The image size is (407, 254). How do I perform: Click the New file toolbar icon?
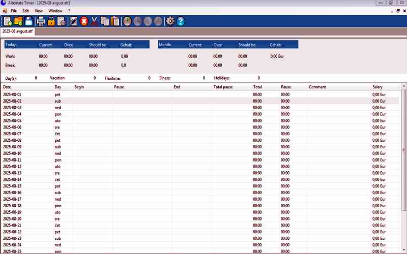pyautogui.click(x=8, y=21)
